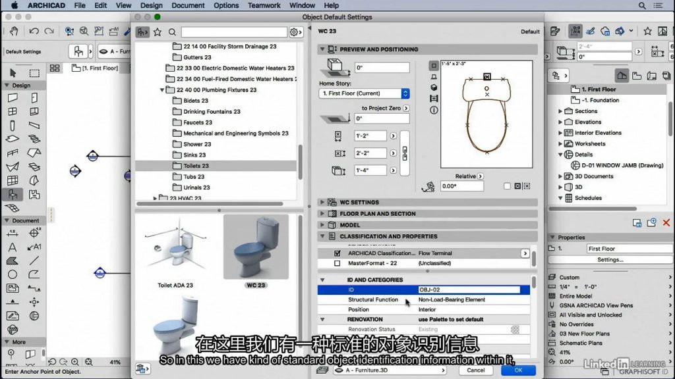The height and width of the screenshot is (379, 675).
Task: Open the Options menu
Action: click(226, 5)
